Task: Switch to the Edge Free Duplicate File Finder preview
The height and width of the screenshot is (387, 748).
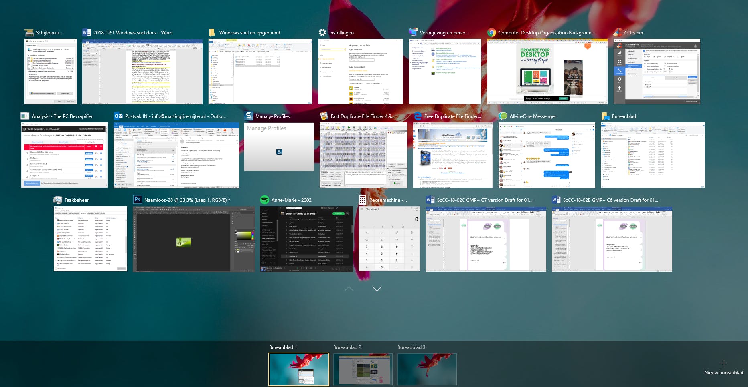Action: pos(453,155)
